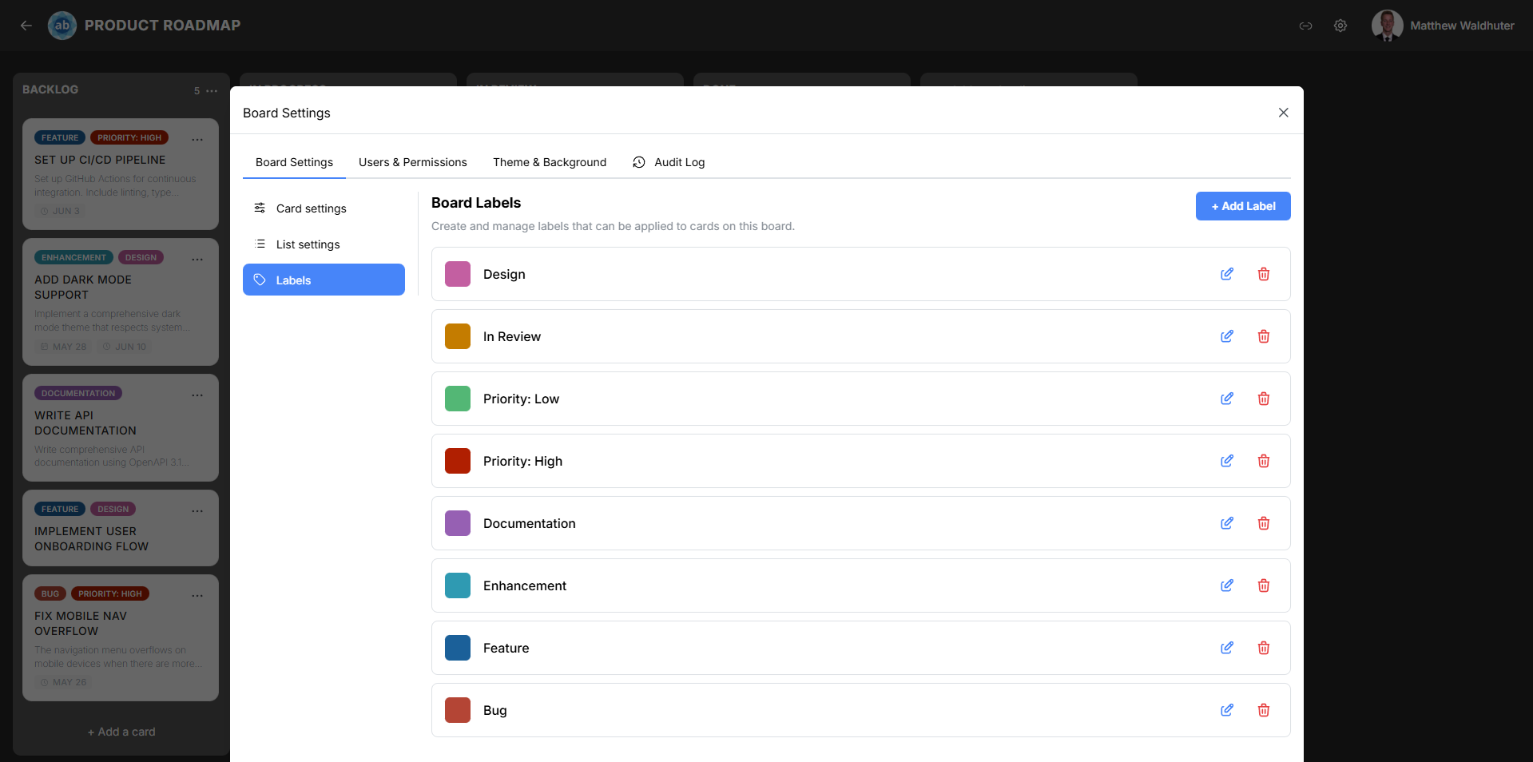Delete the Documentation label
Image resolution: width=1533 pixels, height=762 pixels.
1264,523
